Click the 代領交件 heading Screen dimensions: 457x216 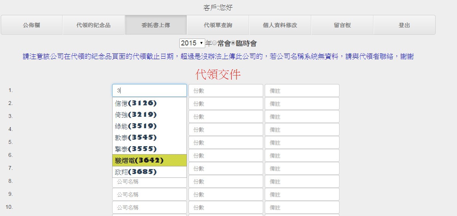[218, 74]
